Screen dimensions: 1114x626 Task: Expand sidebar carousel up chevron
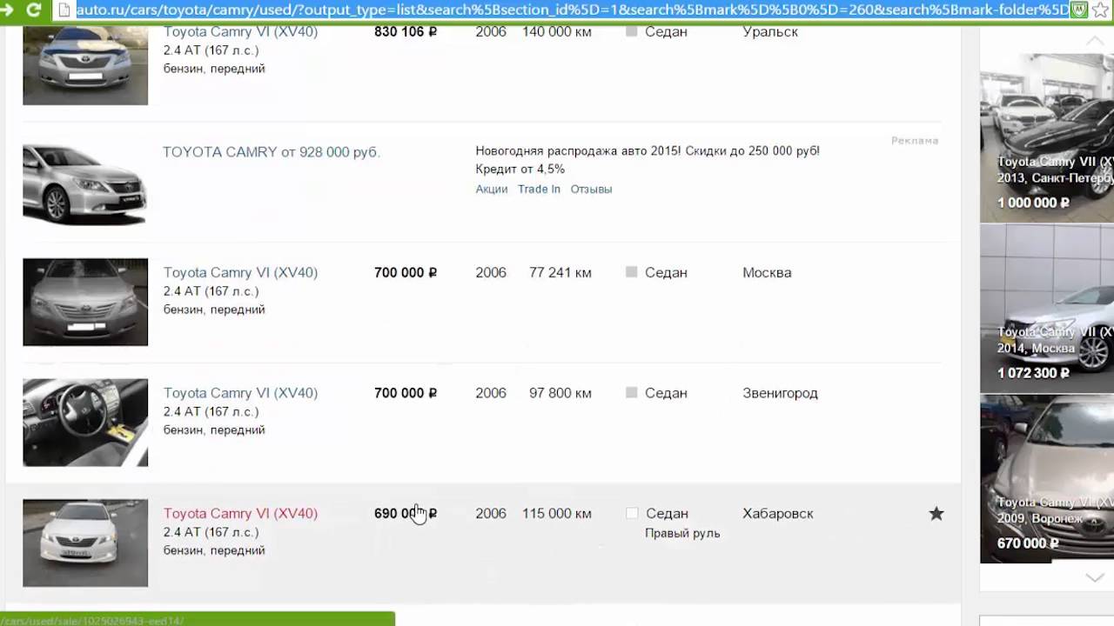(x=1094, y=41)
